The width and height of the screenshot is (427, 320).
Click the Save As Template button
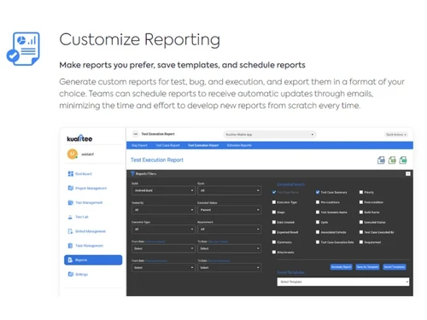[x=367, y=267]
